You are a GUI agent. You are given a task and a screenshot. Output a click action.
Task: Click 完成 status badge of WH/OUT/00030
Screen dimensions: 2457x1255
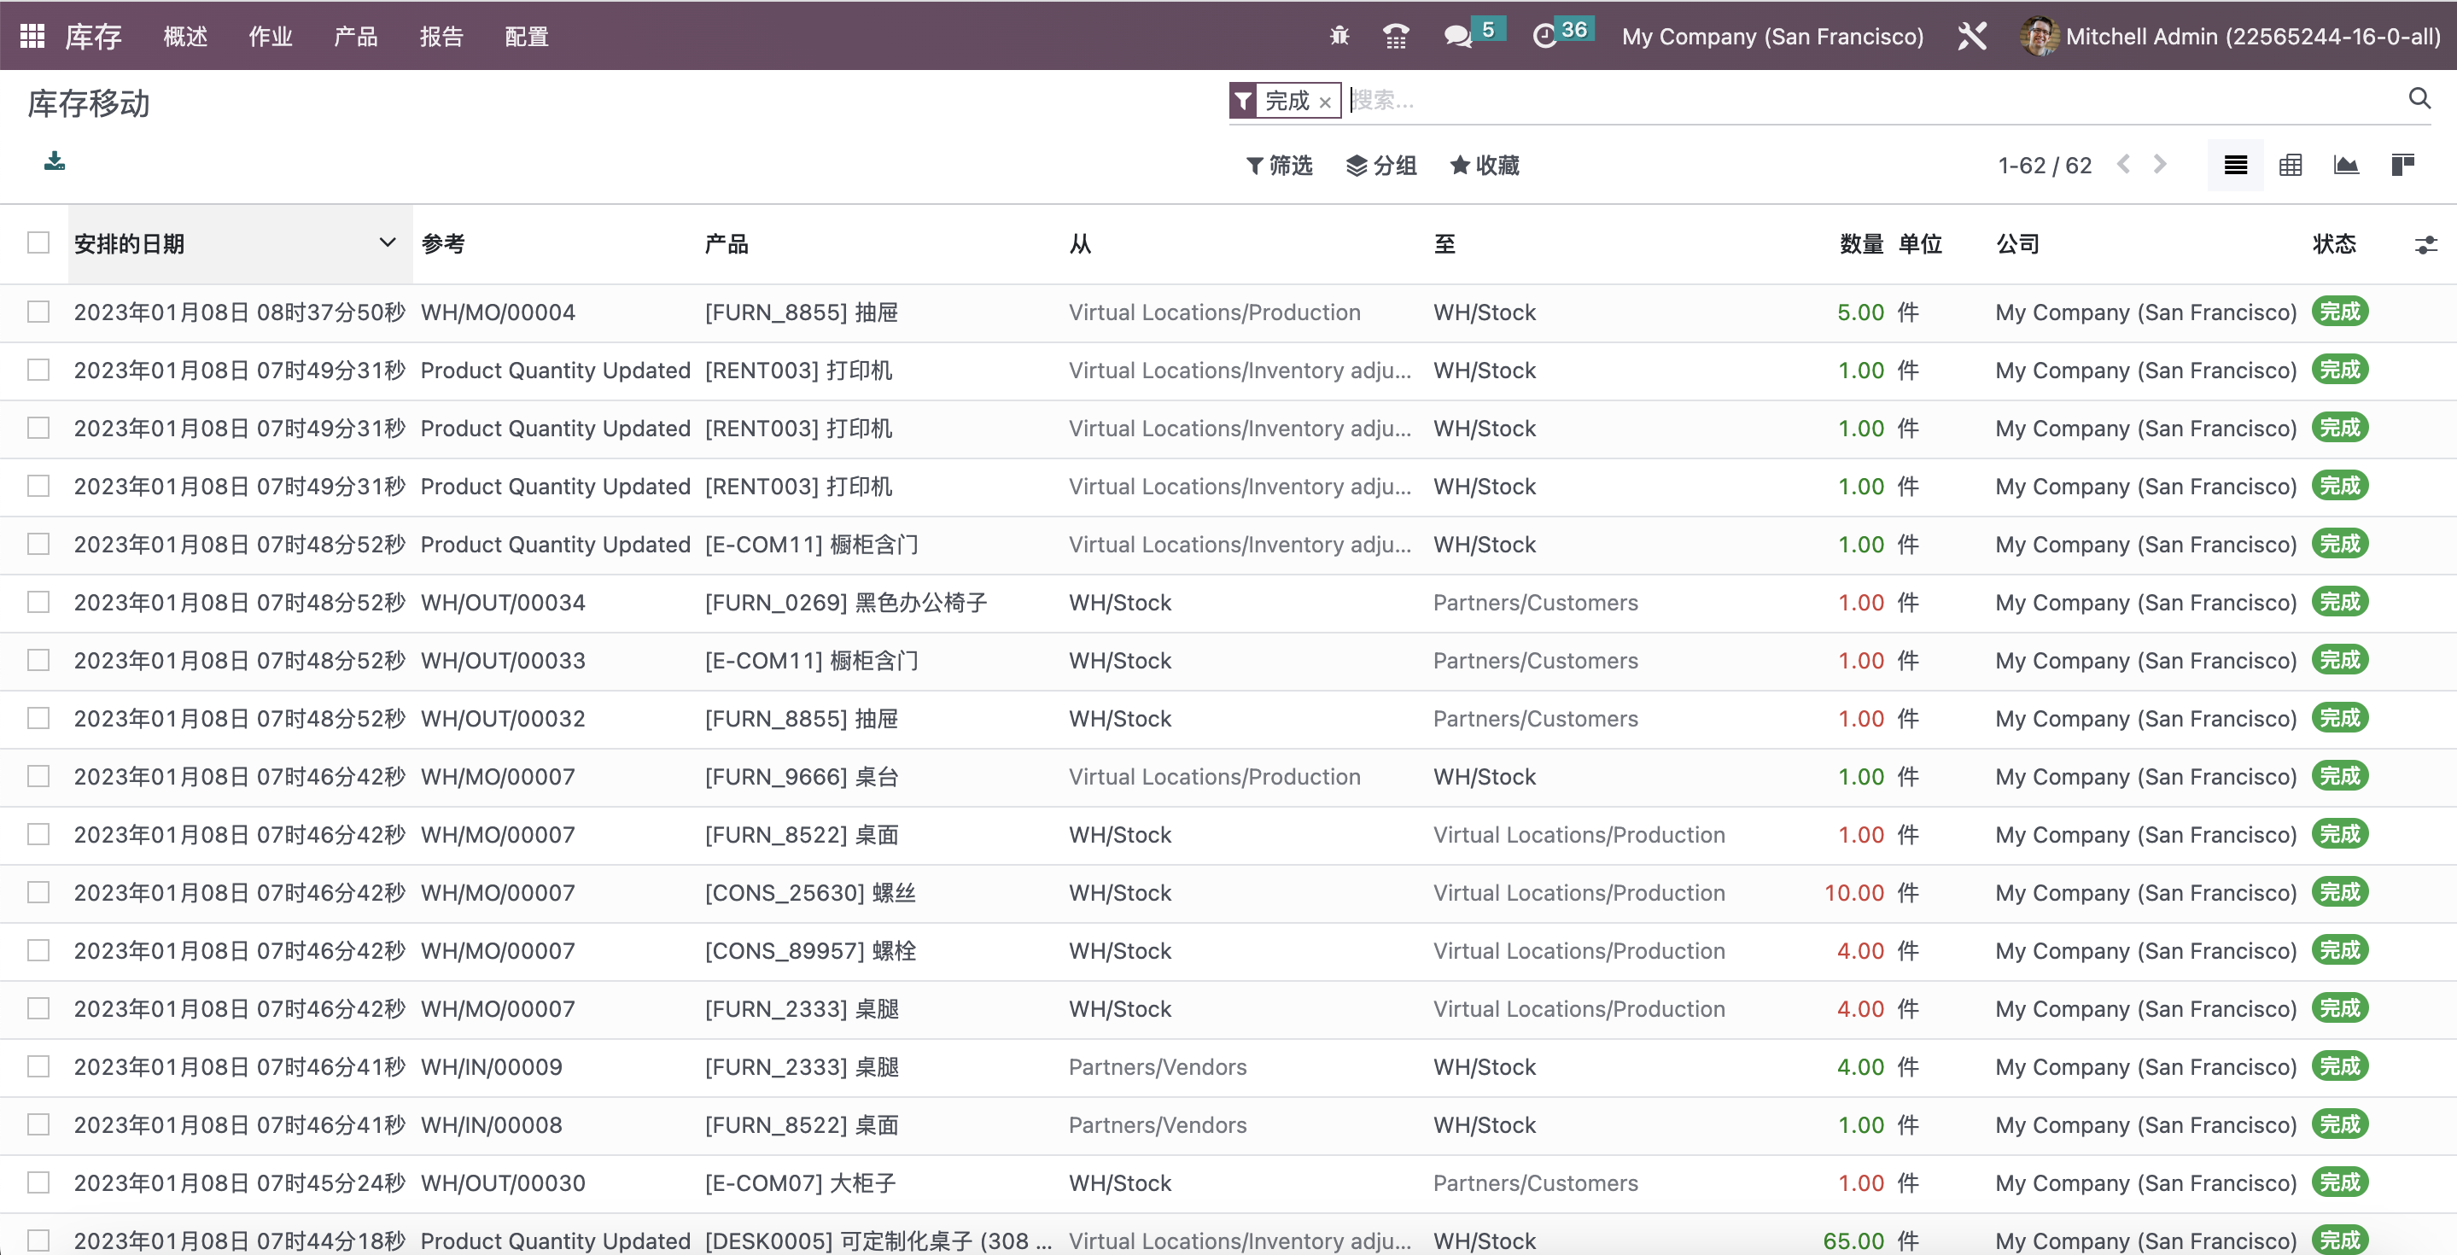click(2340, 1182)
